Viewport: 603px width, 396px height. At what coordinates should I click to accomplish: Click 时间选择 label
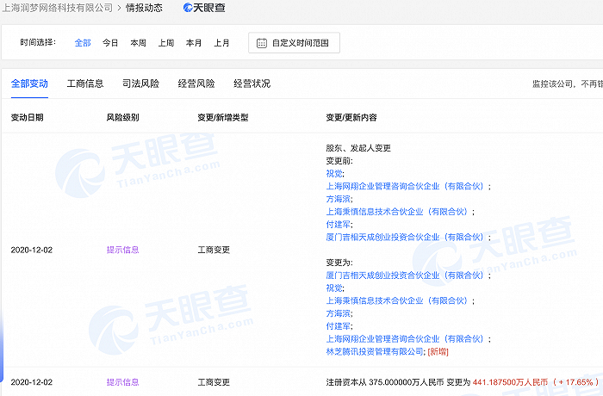point(38,42)
